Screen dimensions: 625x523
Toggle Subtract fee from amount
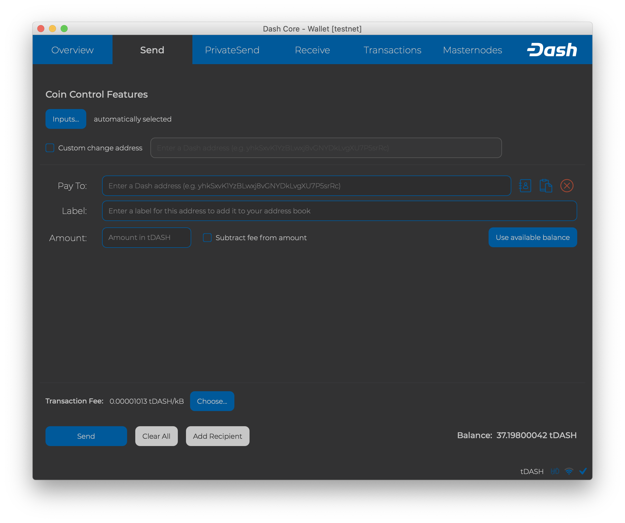[x=207, y=238]
